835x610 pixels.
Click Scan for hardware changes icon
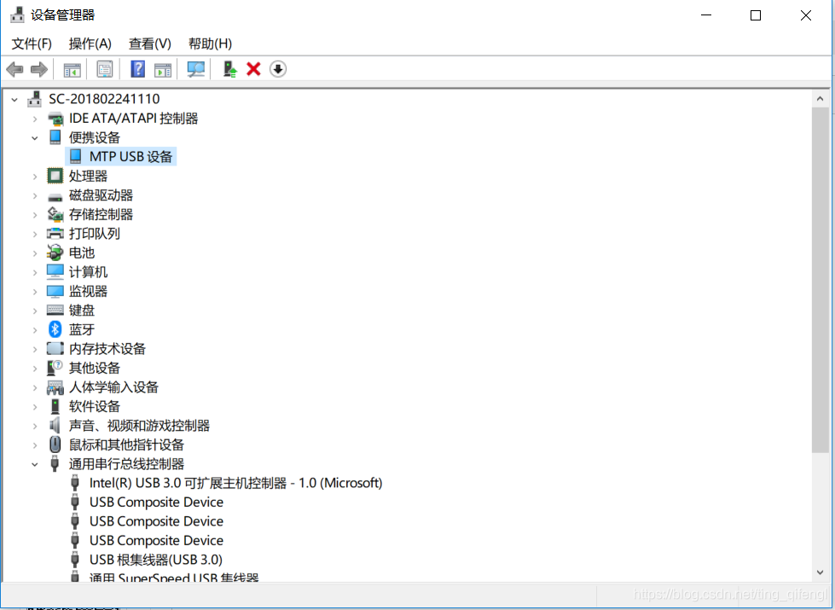click(x=196, y=69)
